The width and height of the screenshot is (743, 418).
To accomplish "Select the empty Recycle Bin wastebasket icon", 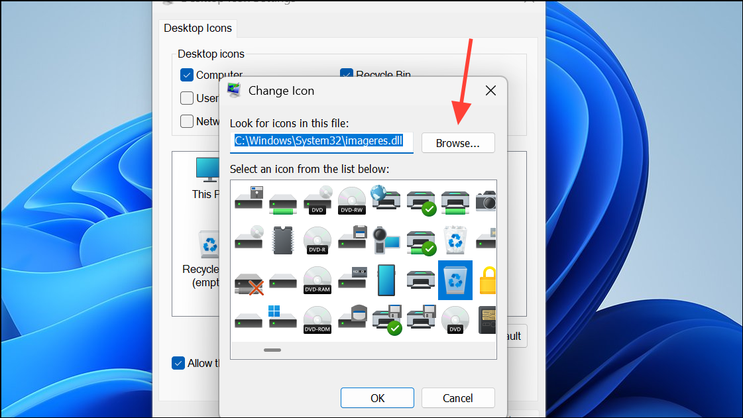I will (455, 240).
